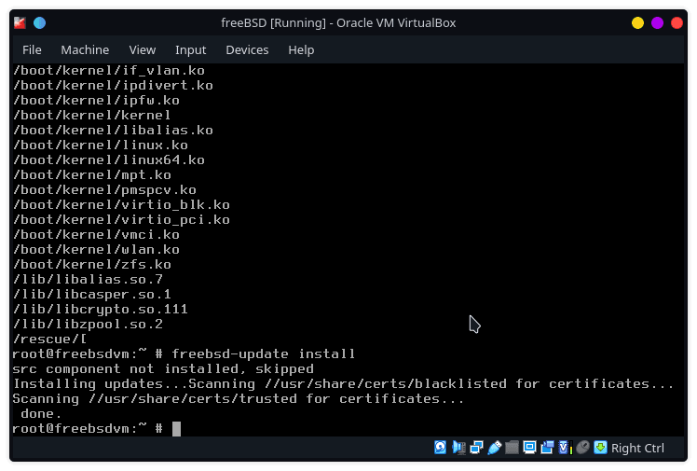Image resolution: width=697 pixels, height=471 pixels.
Task: Click the USB devices status icon
Action: (494, 448)
